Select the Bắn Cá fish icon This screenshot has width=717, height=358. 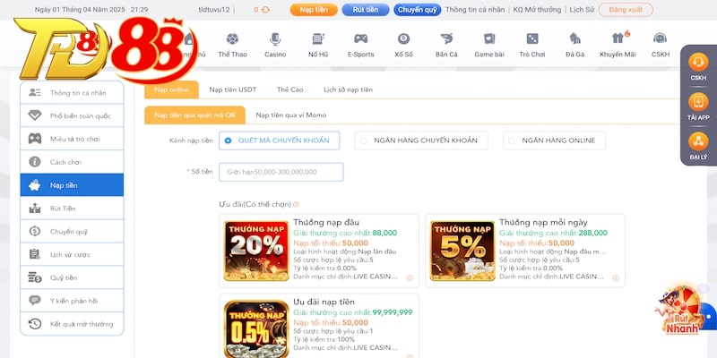click(x=446, y=40)
